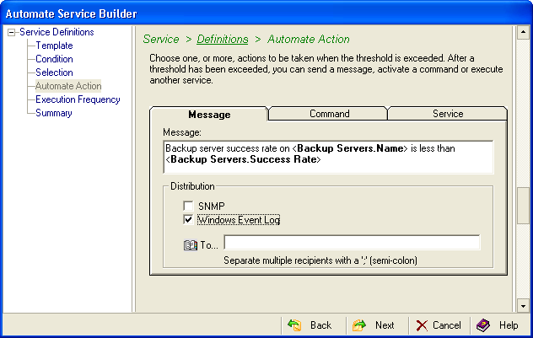Viewport: 533px width, 338px height.
Task: Click the SNMP label text
Action: coord(211,206)
